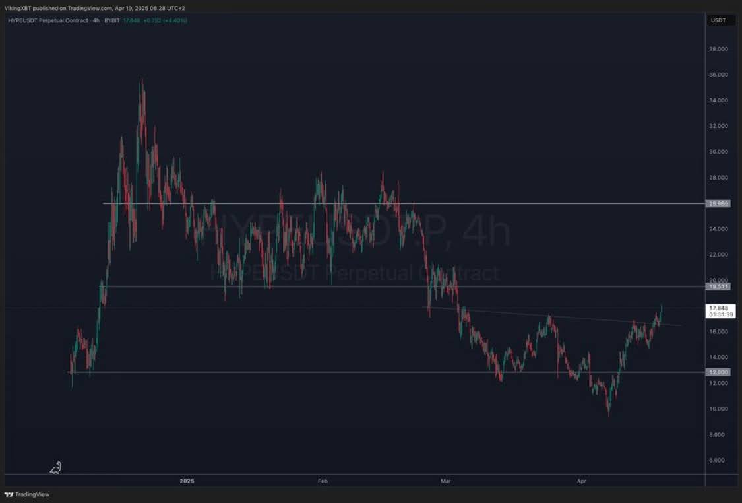
Task: Click the 19.511 price level label
Action: 718,286
